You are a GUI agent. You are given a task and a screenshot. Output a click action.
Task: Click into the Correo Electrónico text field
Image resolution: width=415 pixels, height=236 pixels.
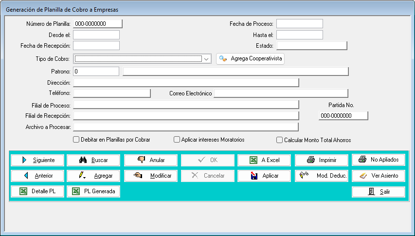[281, 93]
